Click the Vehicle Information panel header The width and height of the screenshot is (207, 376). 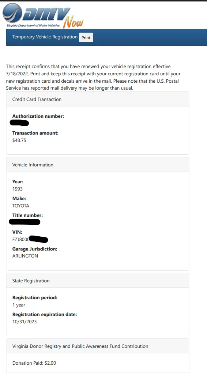coord(98,165)
